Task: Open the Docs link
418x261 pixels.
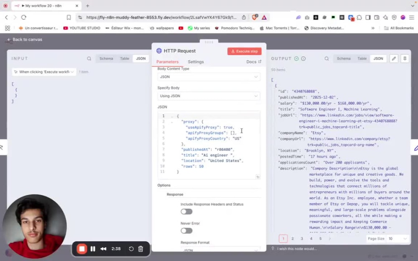Action: pos(254,61)
